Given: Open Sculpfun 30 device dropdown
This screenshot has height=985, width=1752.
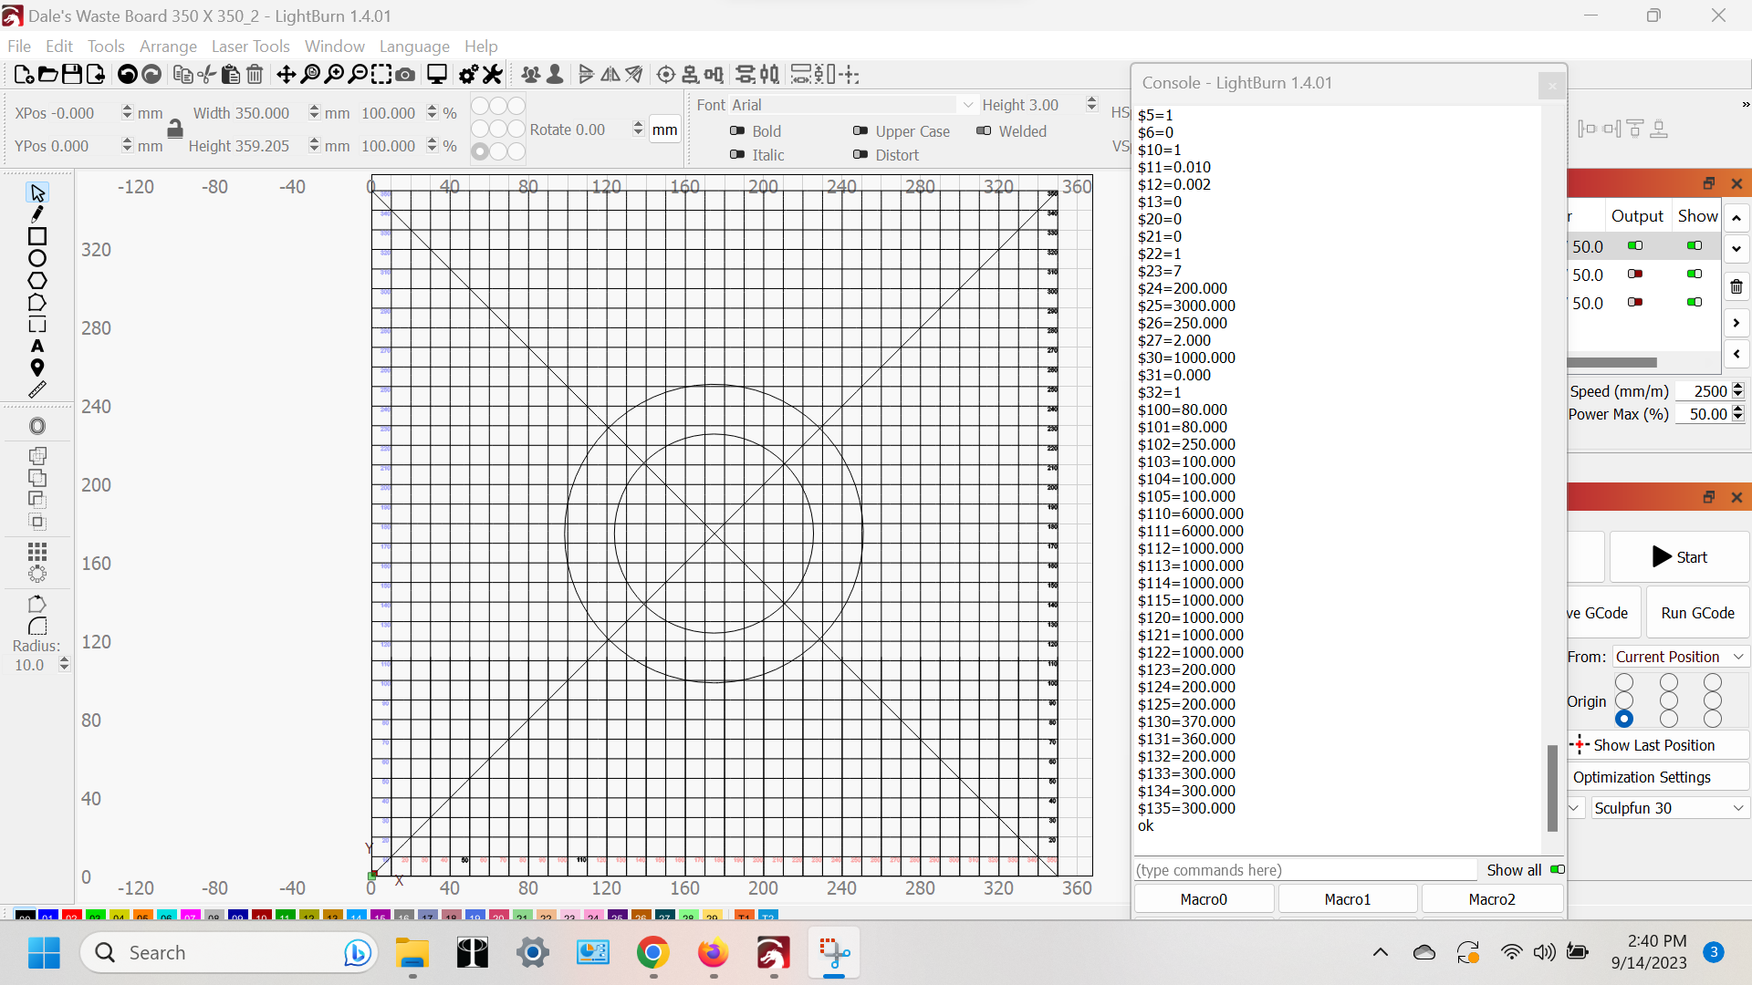Looking at the screenshot, I should [1670, 808].
